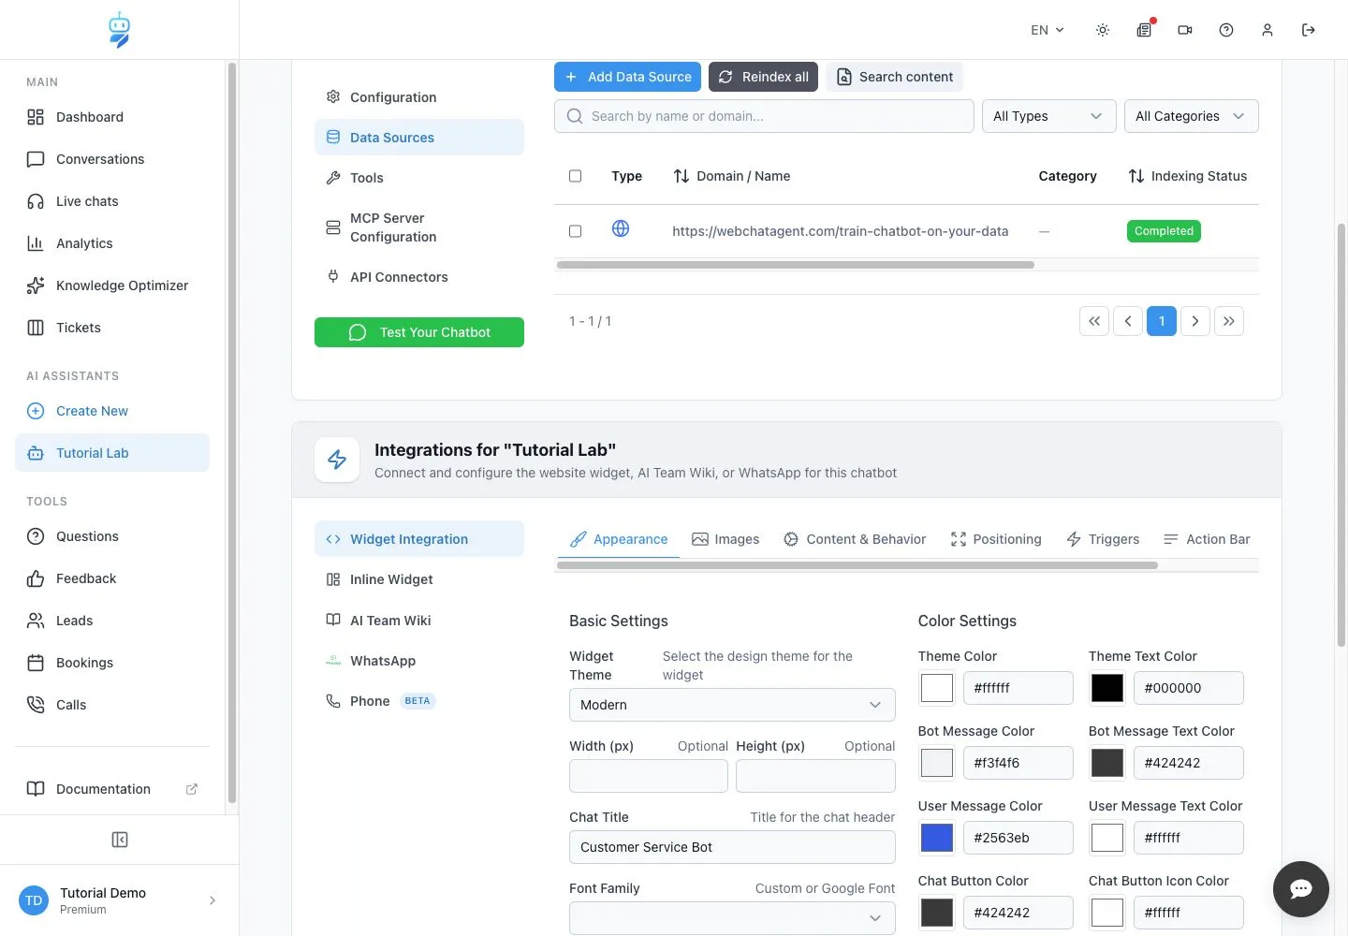Open the floating chat bubble widget
The width and height of the screenshot is (1348, 936).
(x=1301, y=889)
